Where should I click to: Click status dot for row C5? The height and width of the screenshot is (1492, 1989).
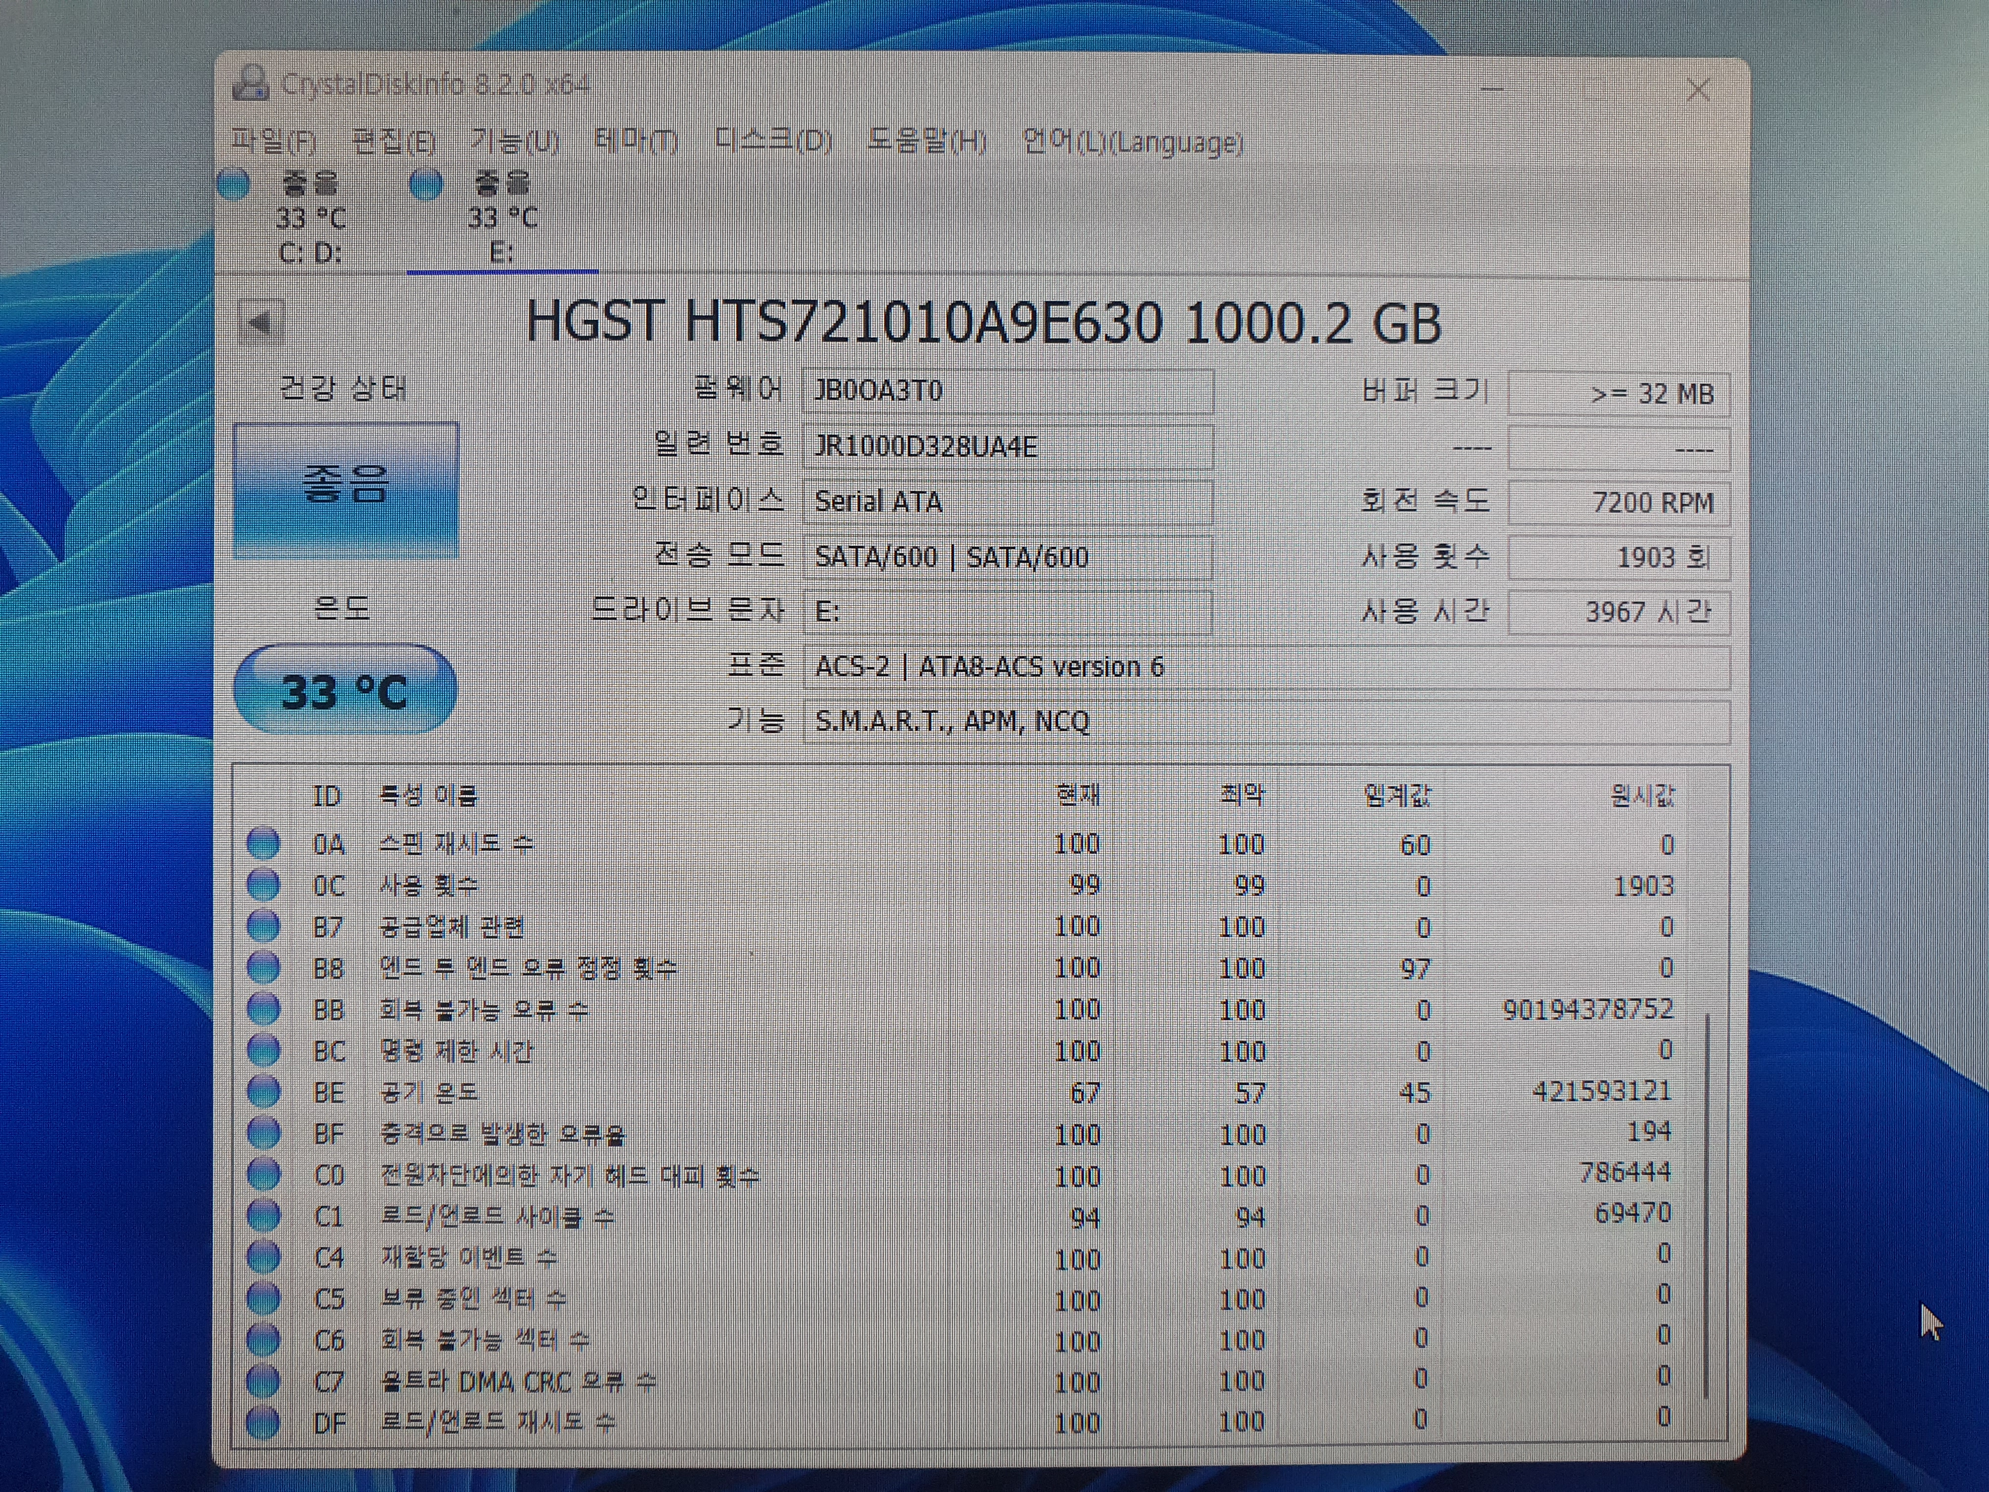click(x=262, y=1299)
